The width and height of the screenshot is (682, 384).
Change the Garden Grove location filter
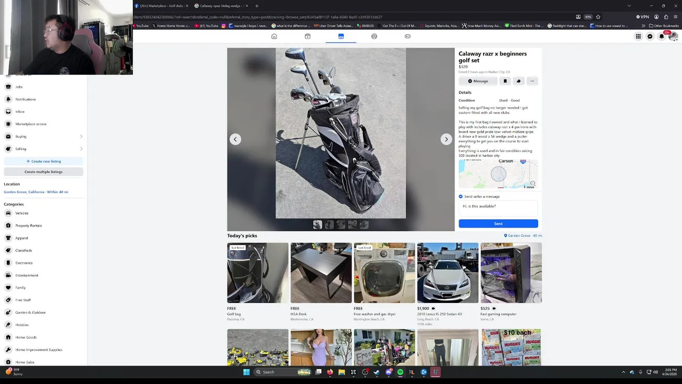point(36,192)
